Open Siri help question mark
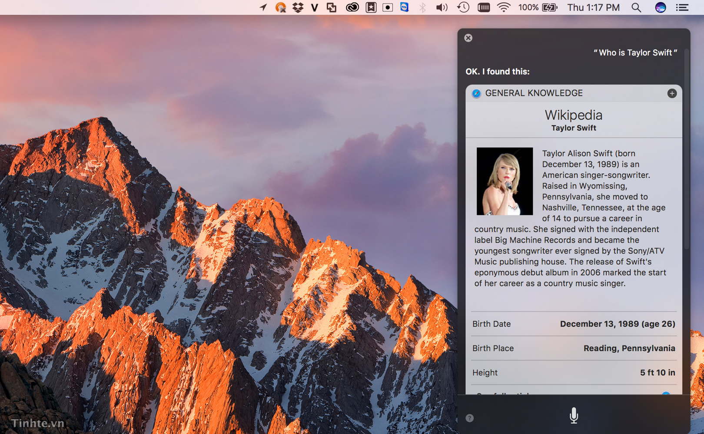Image resolution: width=704 pixels, height=434 pixels. point(469,418)
